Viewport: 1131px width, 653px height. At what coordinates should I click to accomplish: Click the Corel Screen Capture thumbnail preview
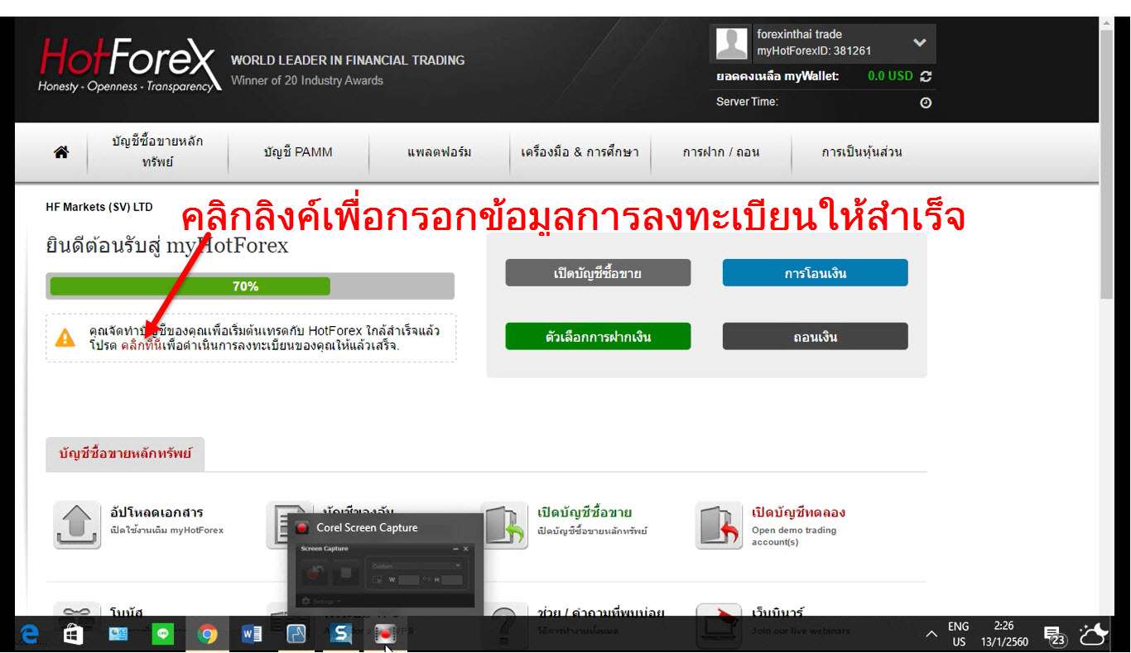point(385,575)
